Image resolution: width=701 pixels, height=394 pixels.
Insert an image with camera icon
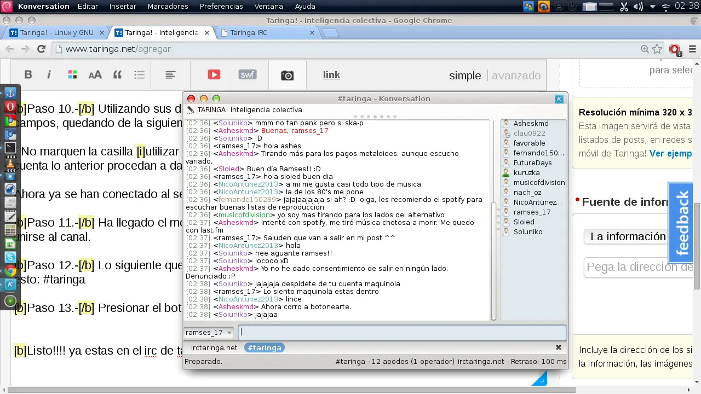click(287, 76)
